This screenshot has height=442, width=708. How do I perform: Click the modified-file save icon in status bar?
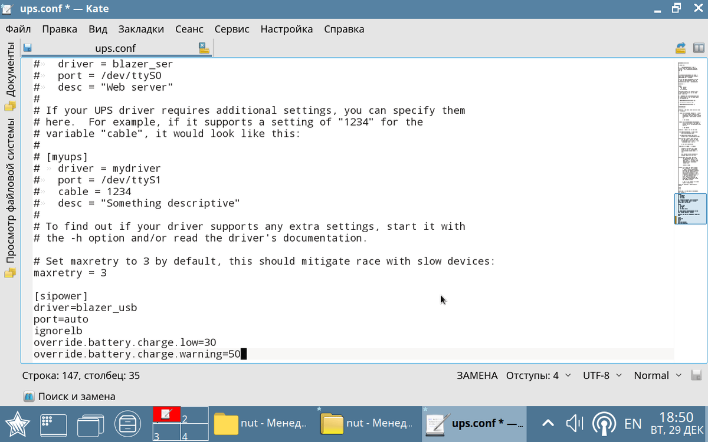(696, 375)
